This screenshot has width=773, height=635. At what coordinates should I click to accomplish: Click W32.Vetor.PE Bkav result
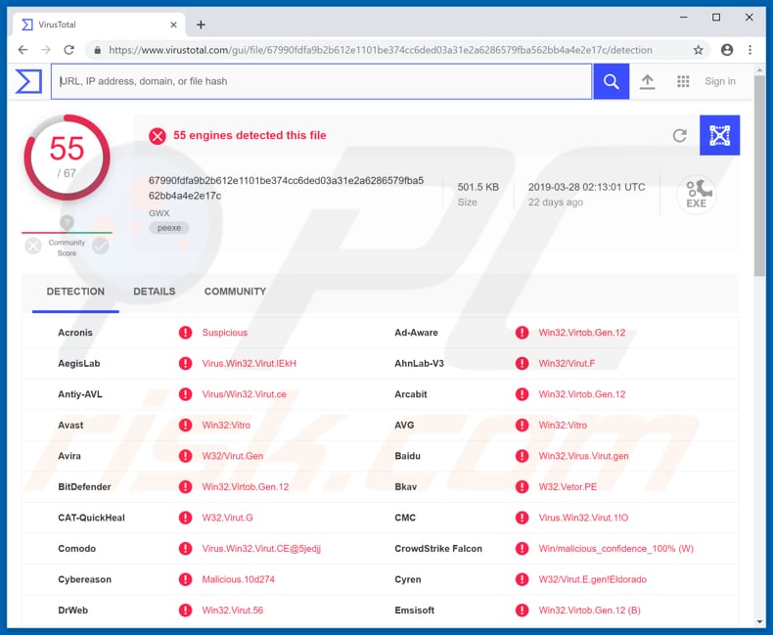568,487
